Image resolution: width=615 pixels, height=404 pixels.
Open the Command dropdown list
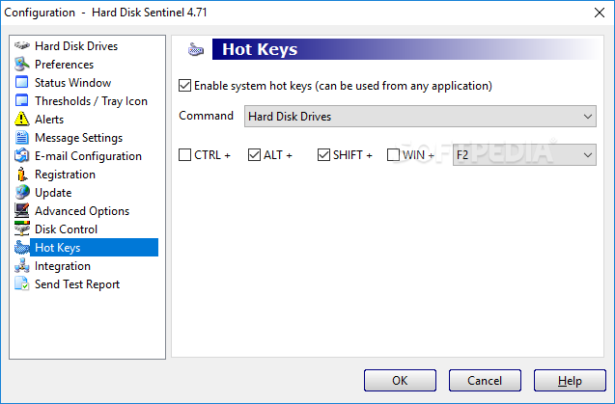tap(420, 117)
